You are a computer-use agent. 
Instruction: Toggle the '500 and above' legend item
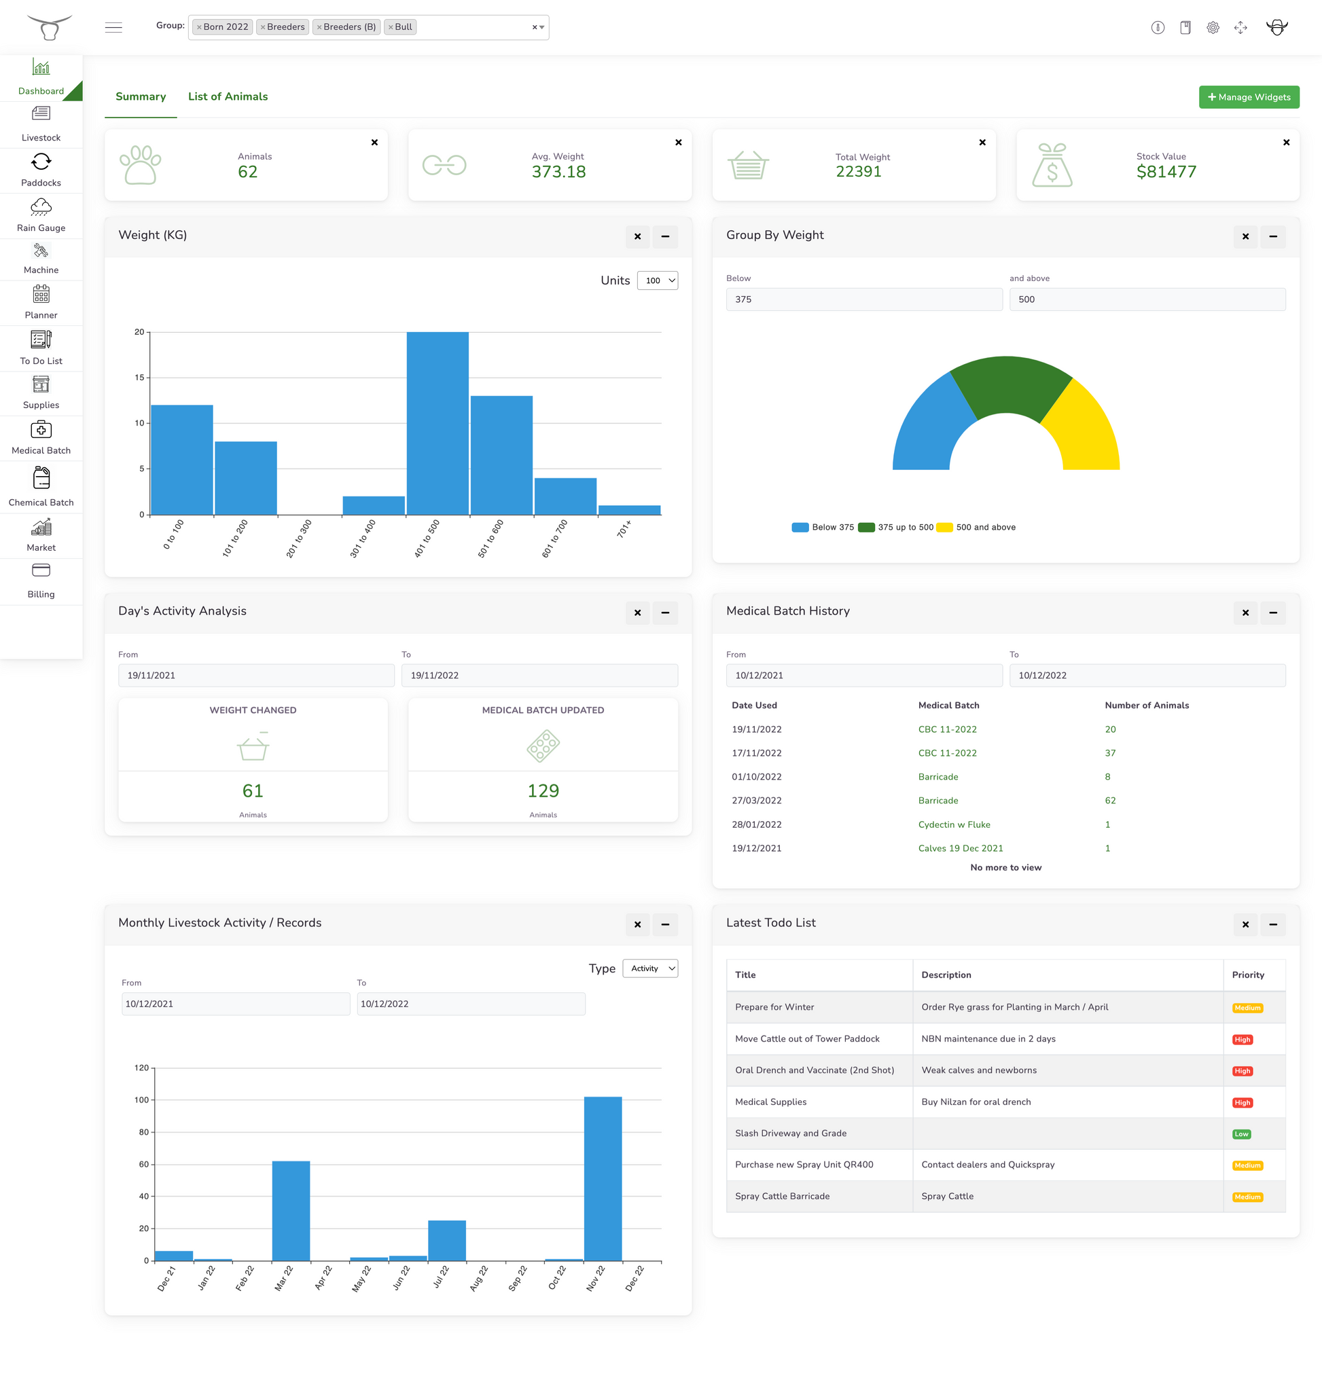[976, 527]
